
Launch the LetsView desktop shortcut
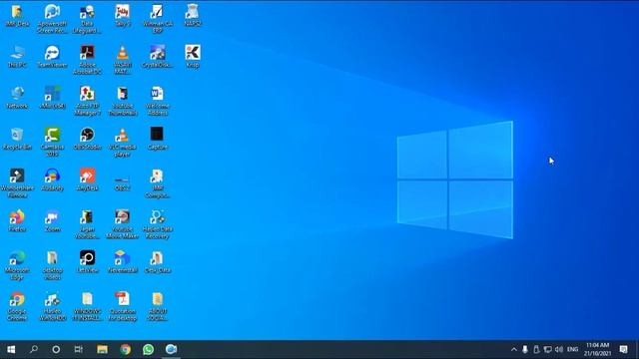[x=87, y=262]
